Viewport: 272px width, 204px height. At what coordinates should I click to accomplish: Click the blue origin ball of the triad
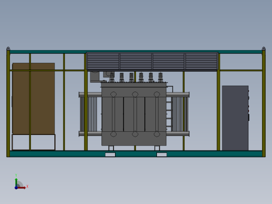[16, 188]
